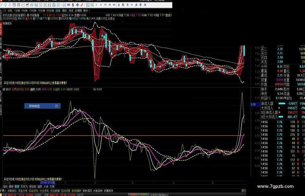Click the RSI indicator toolbar icon
Image resolution: width=305 pixels, height=196 pixels.
coord(69,5)
